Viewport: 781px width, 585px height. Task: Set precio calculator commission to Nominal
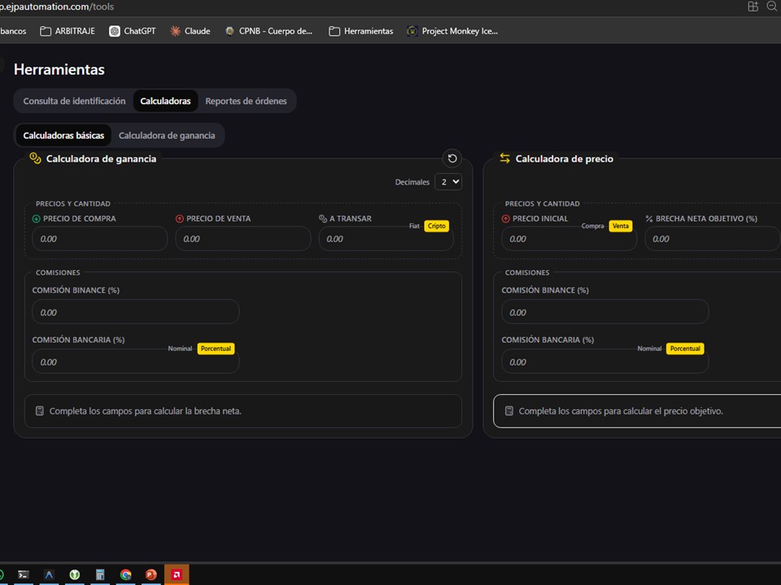(x=649, y=349)
